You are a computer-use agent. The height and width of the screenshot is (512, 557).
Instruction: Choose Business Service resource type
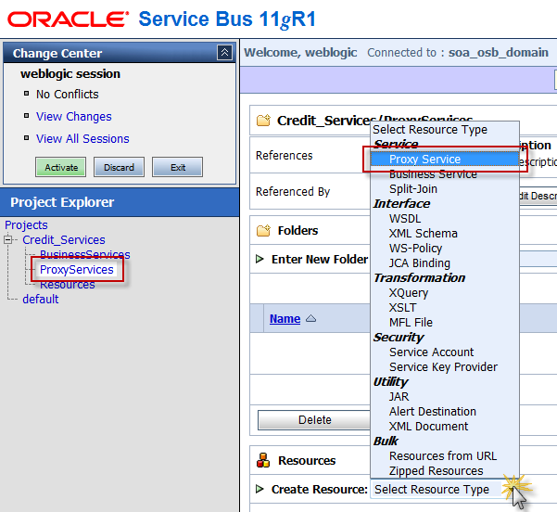pos(433,174)
